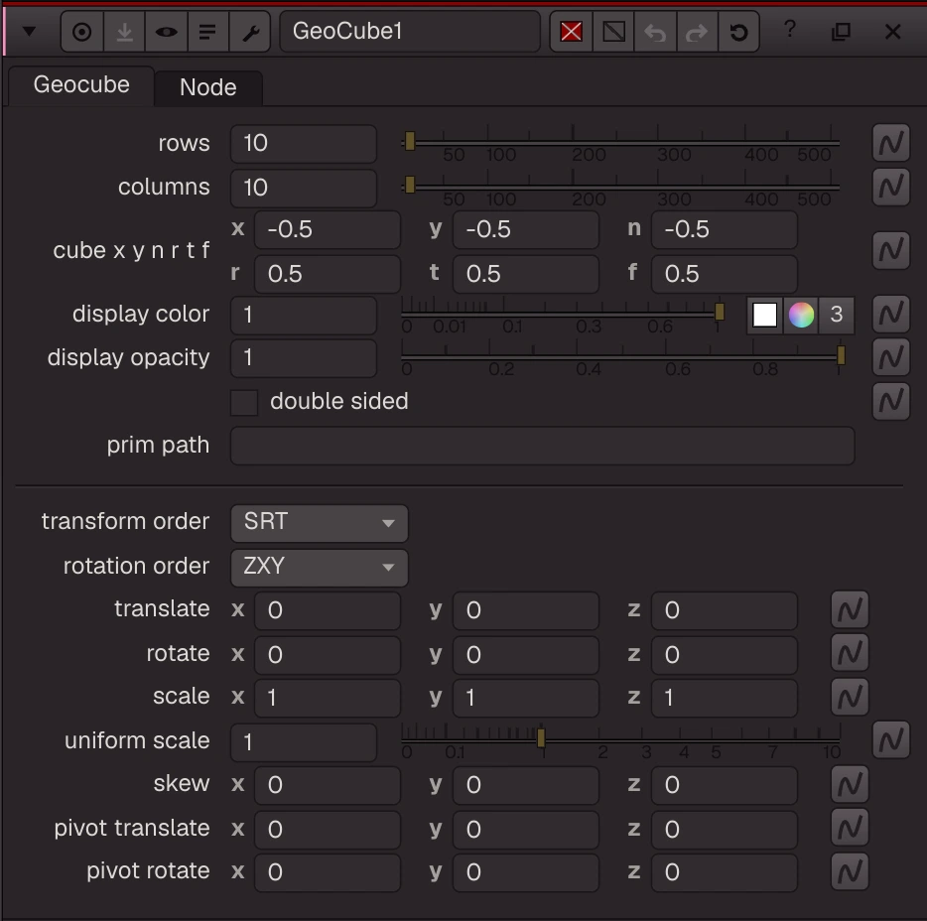Open animation menu for pivot translate
This screenshot has height=921, width=927.
tap(850, 828)
